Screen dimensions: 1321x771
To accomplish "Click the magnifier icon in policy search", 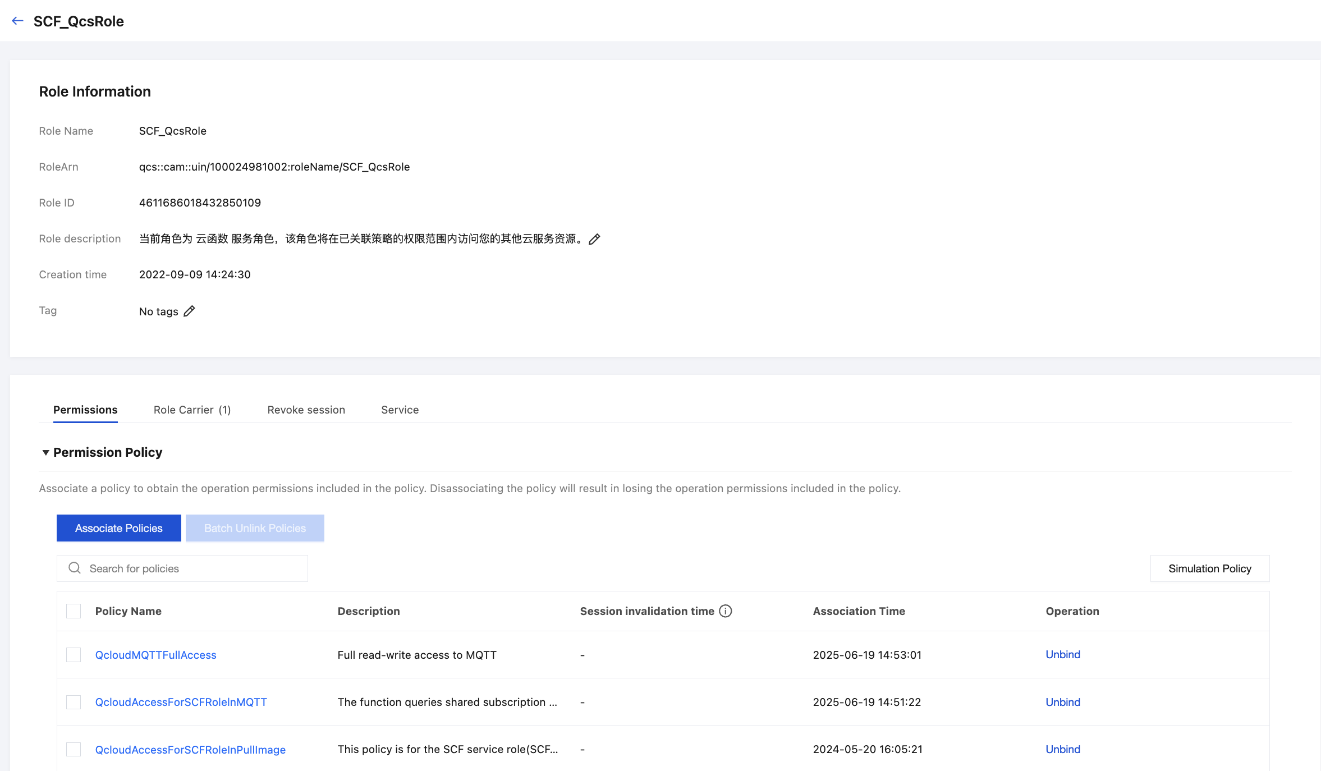I will pyautogui.click(x=75, y=568).
